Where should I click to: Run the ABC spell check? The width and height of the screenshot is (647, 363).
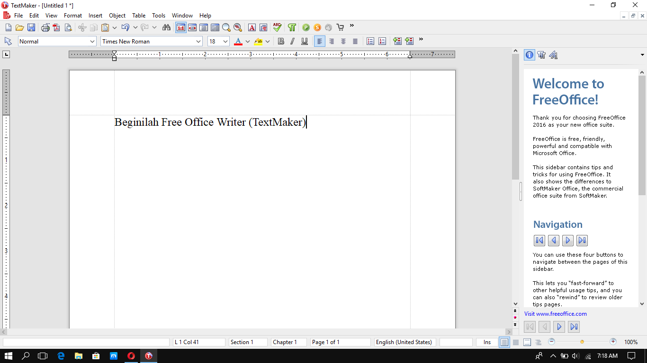[278, 27]
